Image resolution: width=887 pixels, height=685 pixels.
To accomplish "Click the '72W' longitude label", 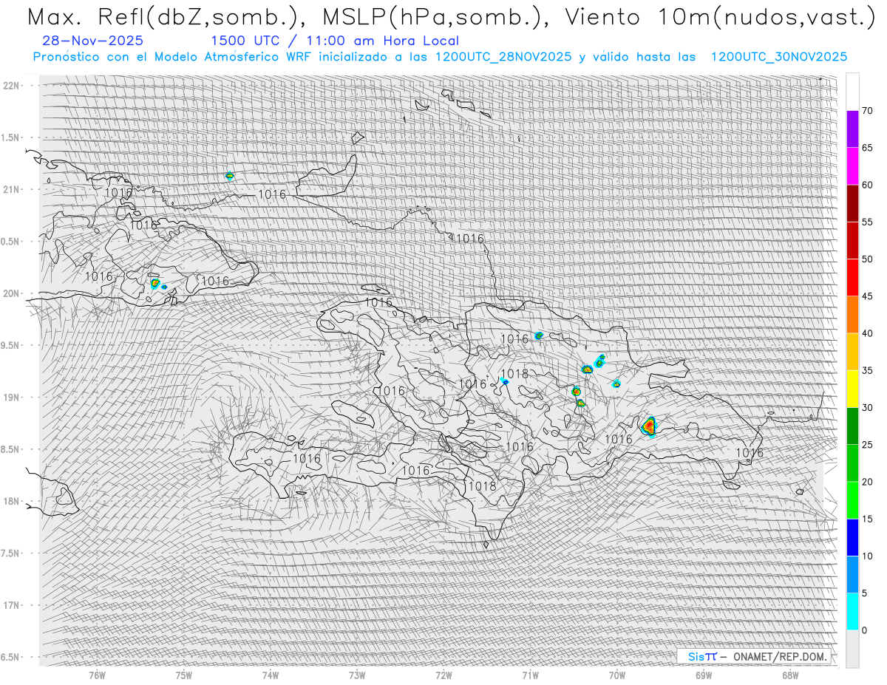I will pyautogui.click(x=443, y=675).
